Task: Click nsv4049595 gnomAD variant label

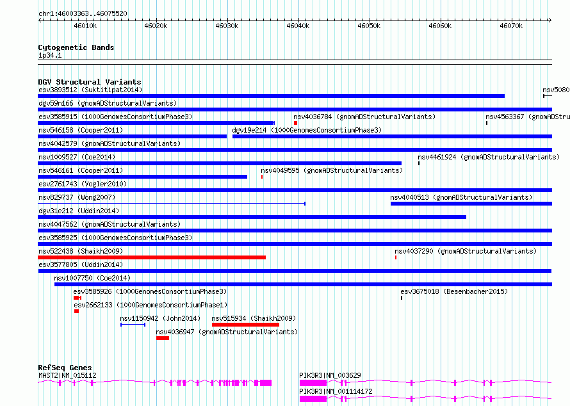Action: point(332,170)
